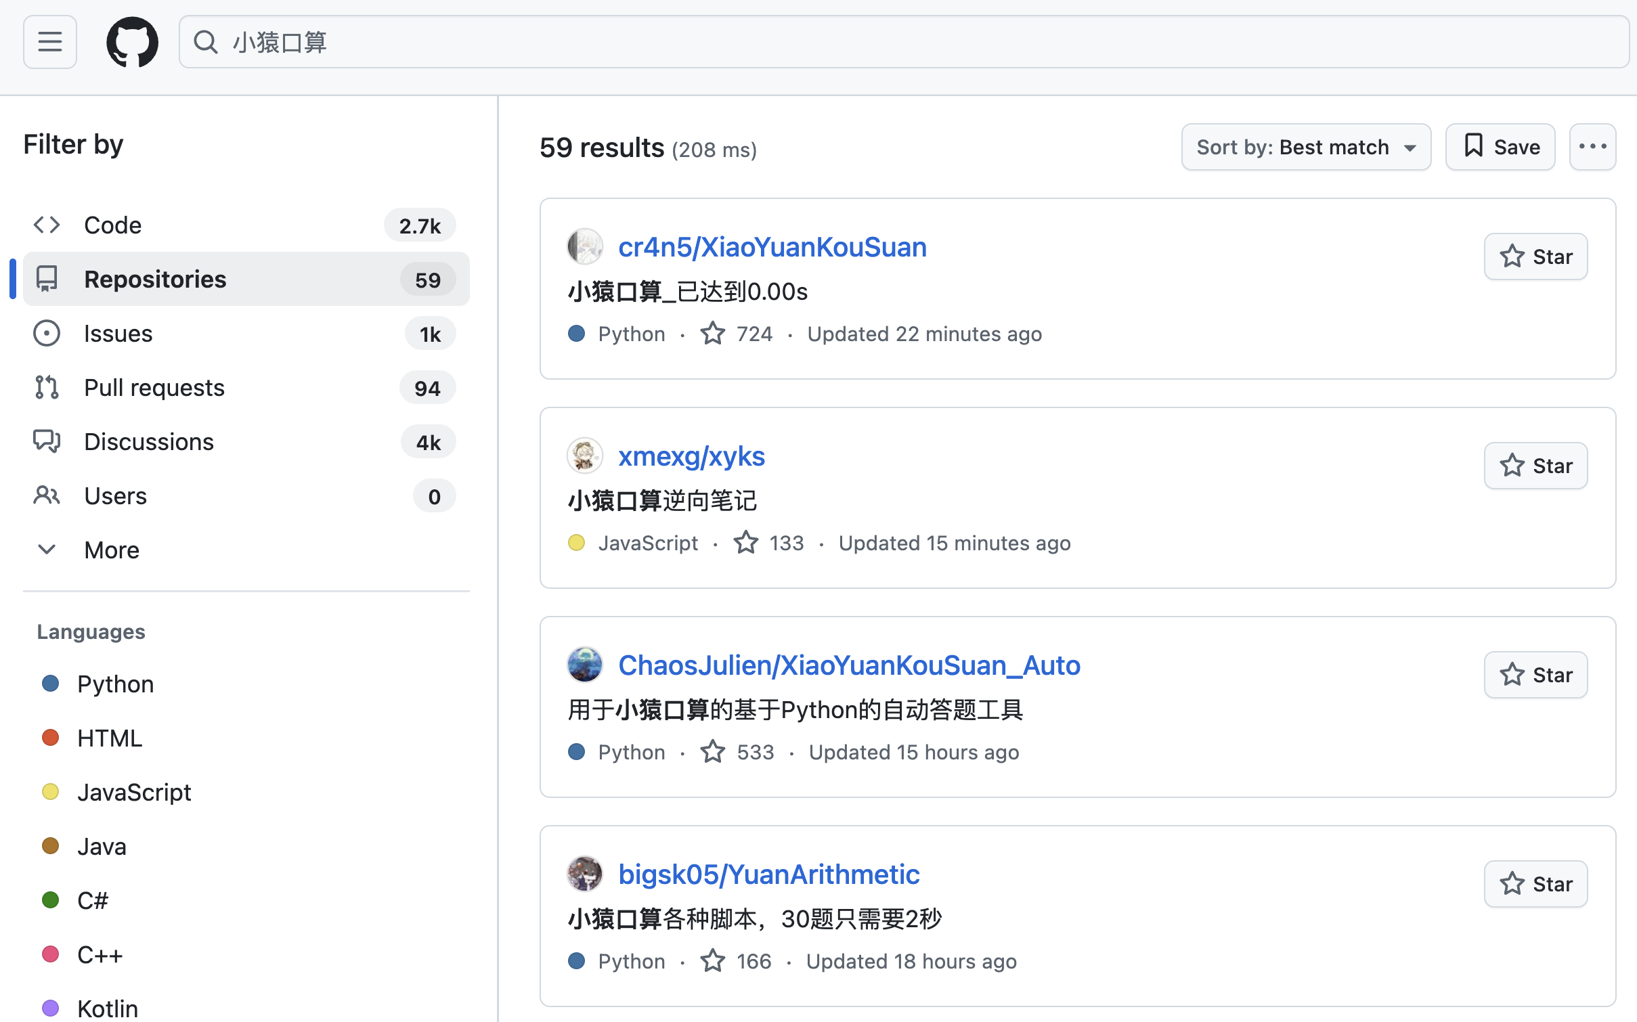This screenshot has height=1022, width=1637.
Task: Open the hamburger navigation menu
Action: click(50, 42)
